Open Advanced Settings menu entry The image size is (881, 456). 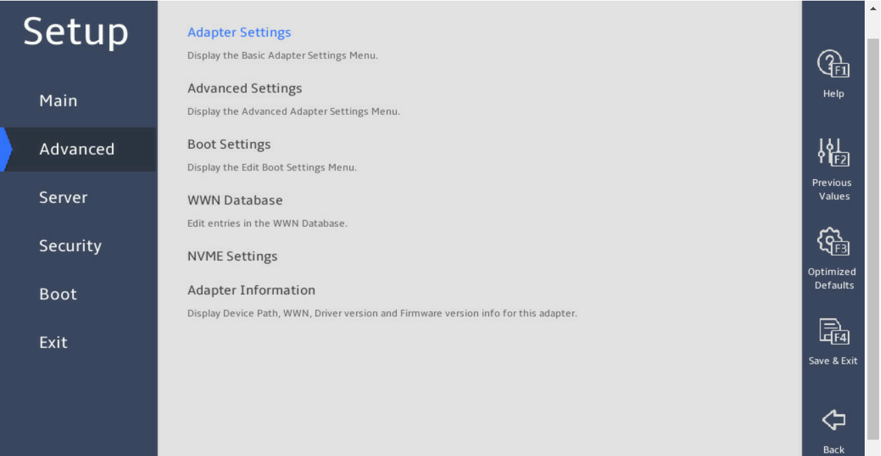click(x=245, y=88)
